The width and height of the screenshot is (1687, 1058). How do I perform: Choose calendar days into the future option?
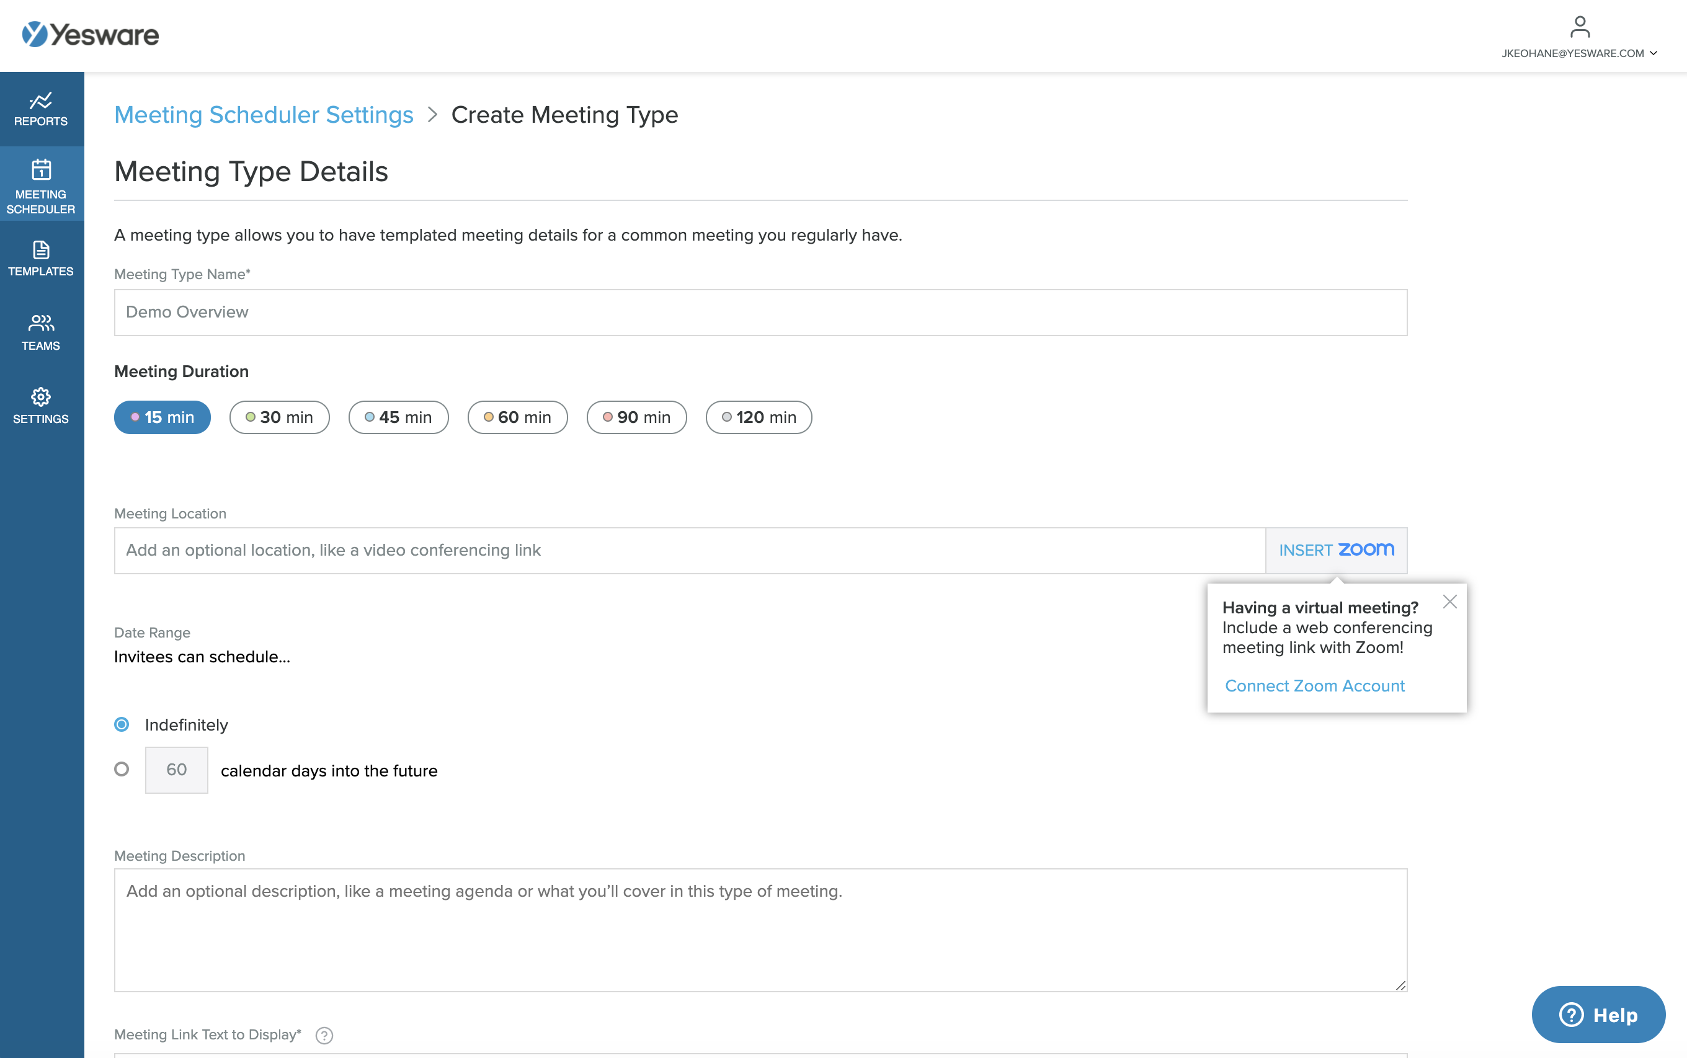tap(122, 770)
